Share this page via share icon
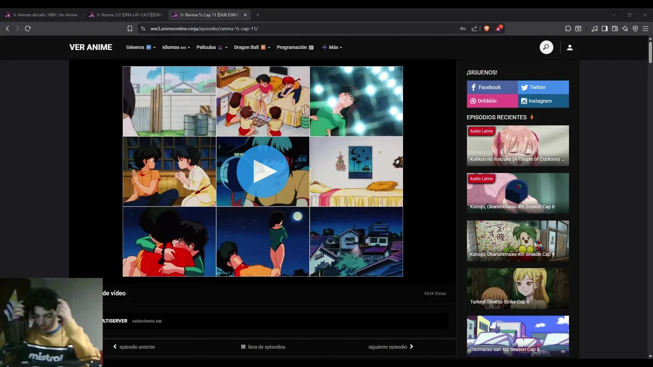 (474, 29)
